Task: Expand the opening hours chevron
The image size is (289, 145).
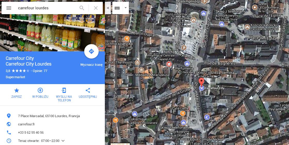Action: pyautogui.click(x=63, y=141)
